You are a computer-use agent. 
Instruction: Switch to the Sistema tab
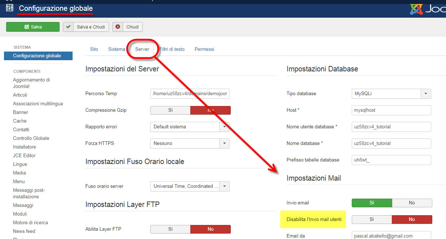tap(116, 49)
